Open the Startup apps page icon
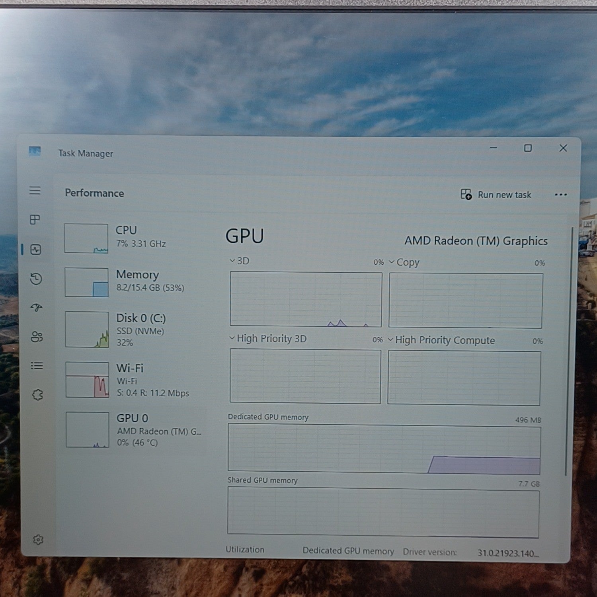 [36, 308]
